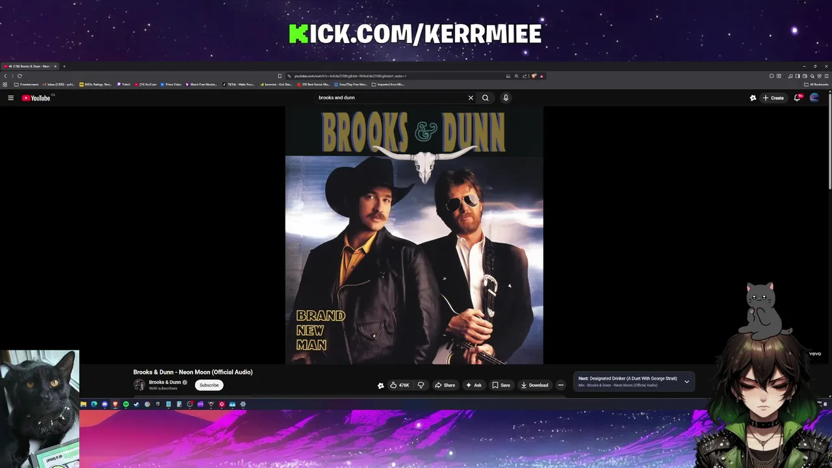Click the Create button
Screen dimensions: 832x468
[x=773, y=97]
